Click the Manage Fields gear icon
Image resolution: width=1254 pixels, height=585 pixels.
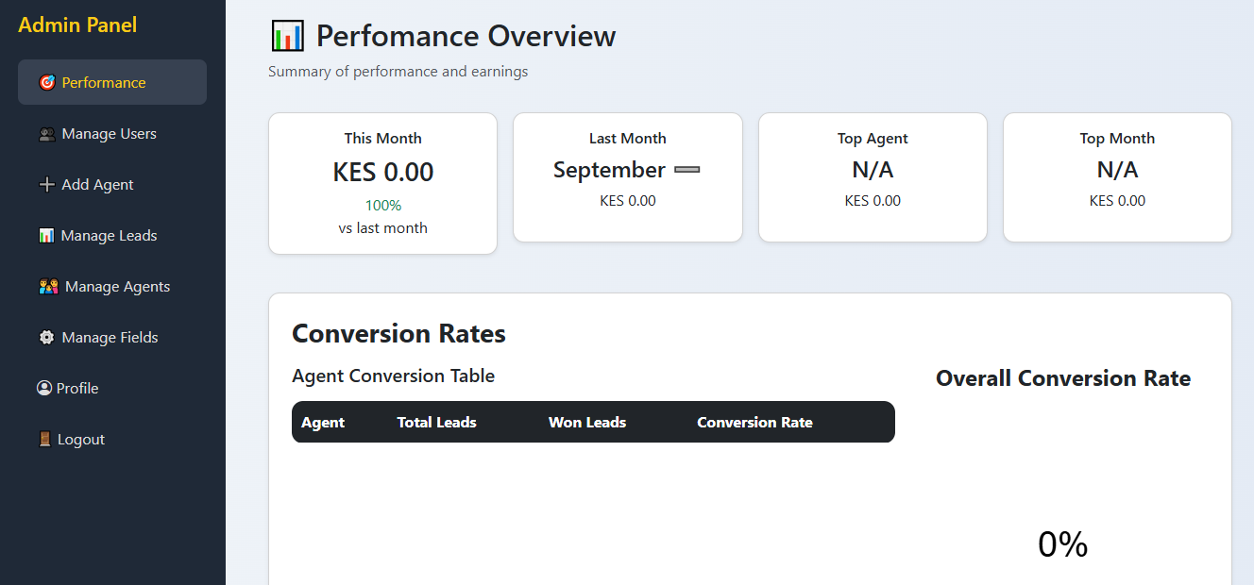tap(46, 338)
